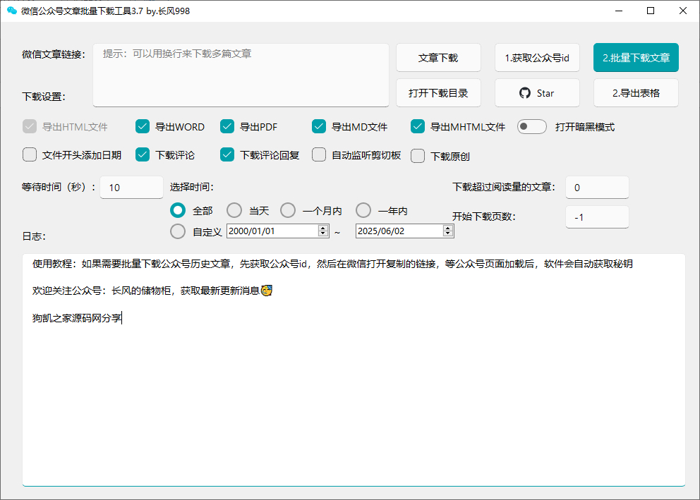
Task: Disable the 导出MD文件 option
Action: point(319,126)
